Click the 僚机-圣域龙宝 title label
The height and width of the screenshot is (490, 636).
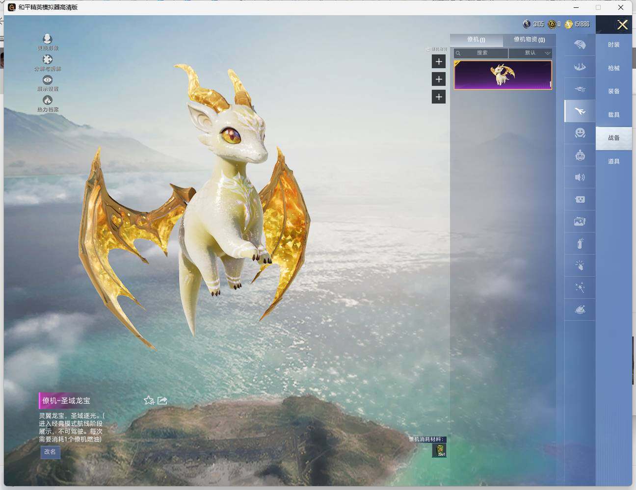[x=66, y=401]
